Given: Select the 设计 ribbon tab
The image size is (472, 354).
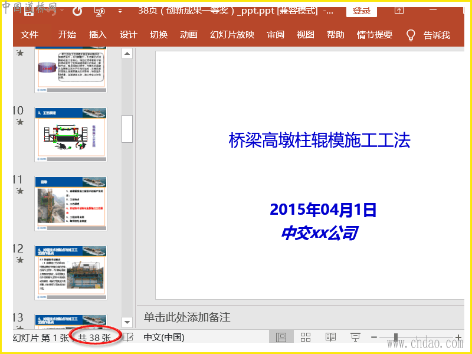Looking at the screenshot, I should 128,35.
